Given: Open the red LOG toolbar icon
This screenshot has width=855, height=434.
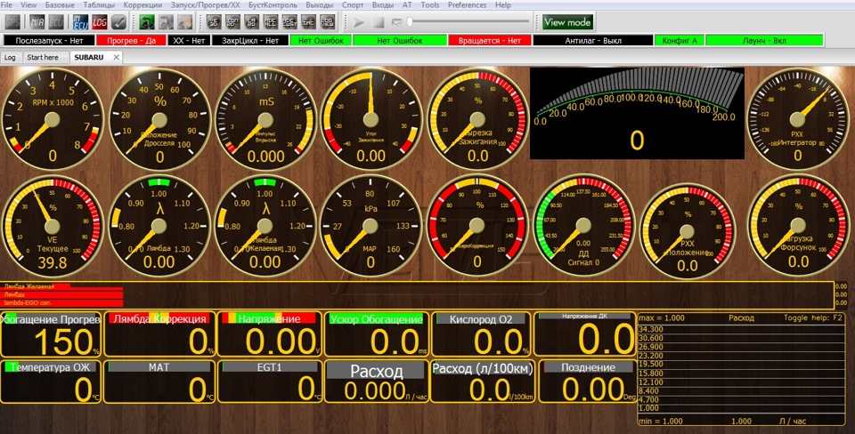Looking at the screenshot, I should [99, 21].
